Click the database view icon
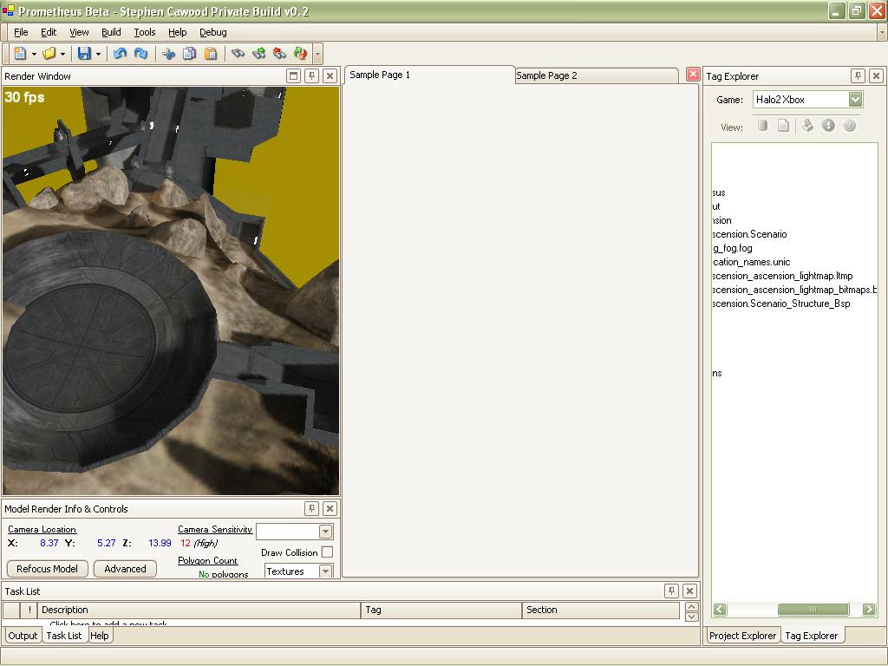The image size is (888, 666). pos(763,126)
